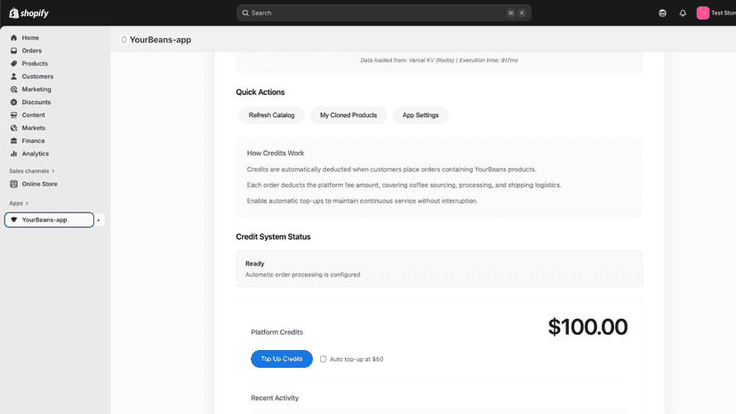Click the Recent Activity heading
This screenshot has width=736, height=414.
pyautogui.click(x=275, y=398)
